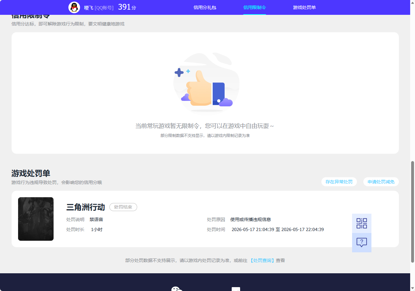Viewport: 415px width, 291px height.
Task: Select the 禁语音 penalty description
Action: point(96,219)
